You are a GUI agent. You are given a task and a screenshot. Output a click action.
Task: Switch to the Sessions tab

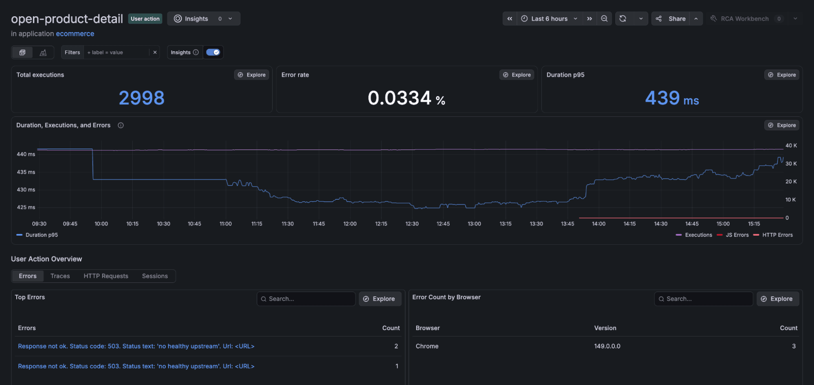click(155, 276)
